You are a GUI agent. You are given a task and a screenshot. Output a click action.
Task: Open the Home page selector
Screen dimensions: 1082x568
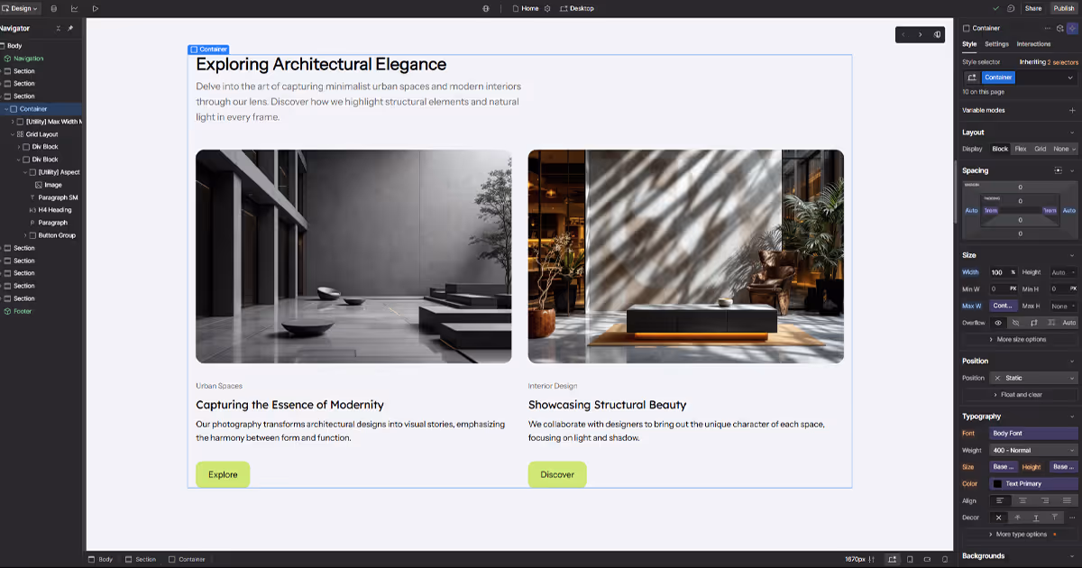pyautogui.click(x=526, y=8)
